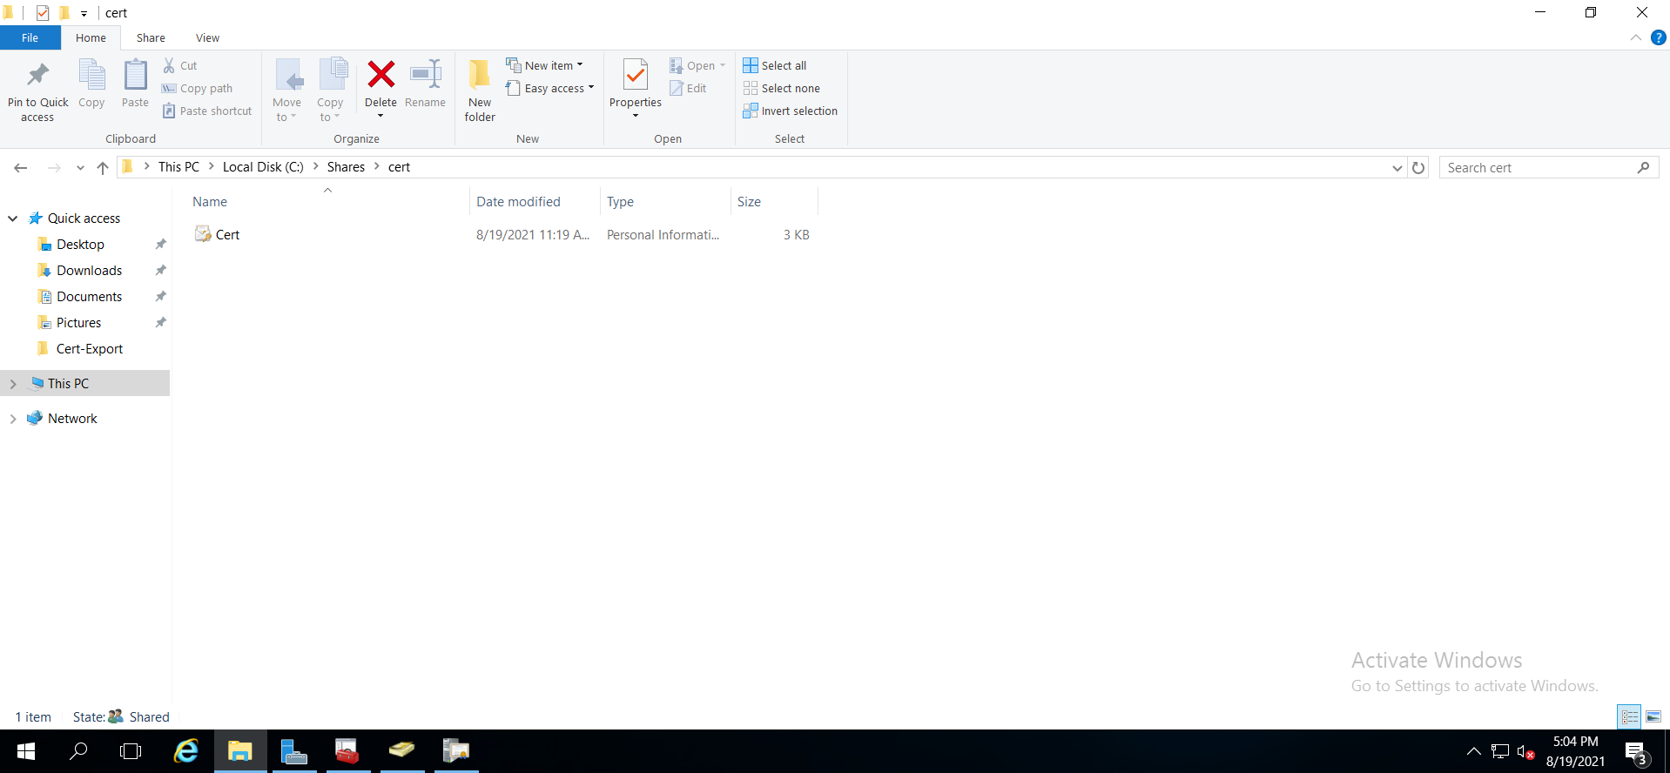
Task: Click the Edit button in ribbon
Action: click(x=688, y=88)
